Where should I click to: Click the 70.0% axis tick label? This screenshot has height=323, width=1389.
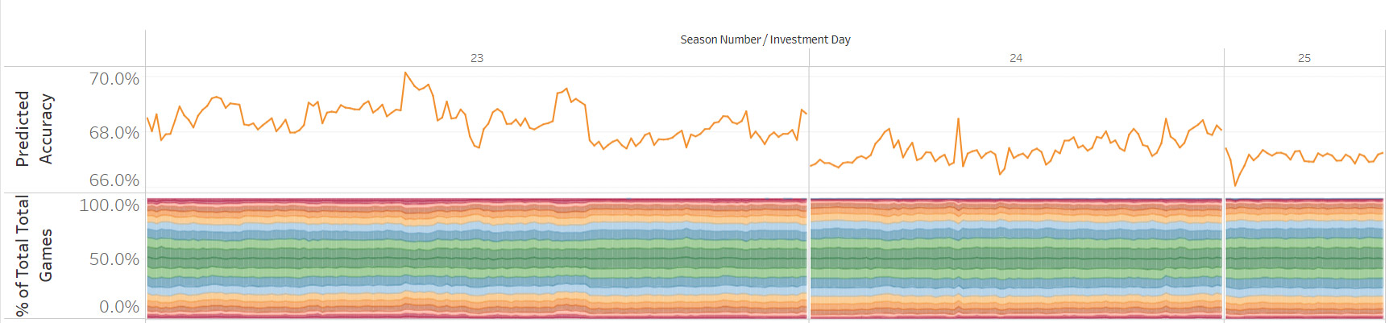[x=114, y=79]
